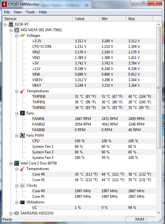Select the Intel Core 2 Duo chip icon
The image size is (165, 224).
click(17, 163)
